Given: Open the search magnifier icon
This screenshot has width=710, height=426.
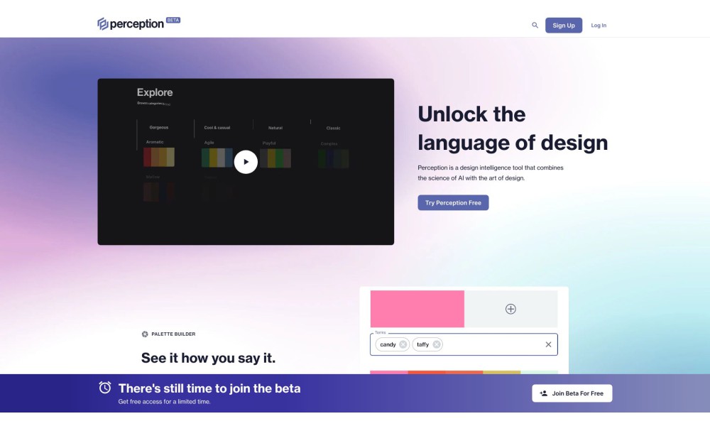Looking at the screenshot, I should tap(535, 26).
